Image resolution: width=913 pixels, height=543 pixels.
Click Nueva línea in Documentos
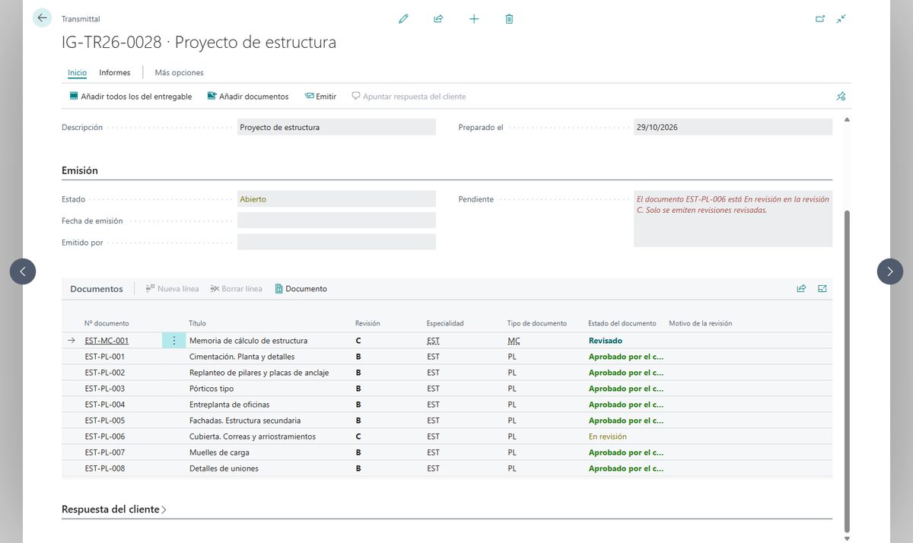[172, 288]
